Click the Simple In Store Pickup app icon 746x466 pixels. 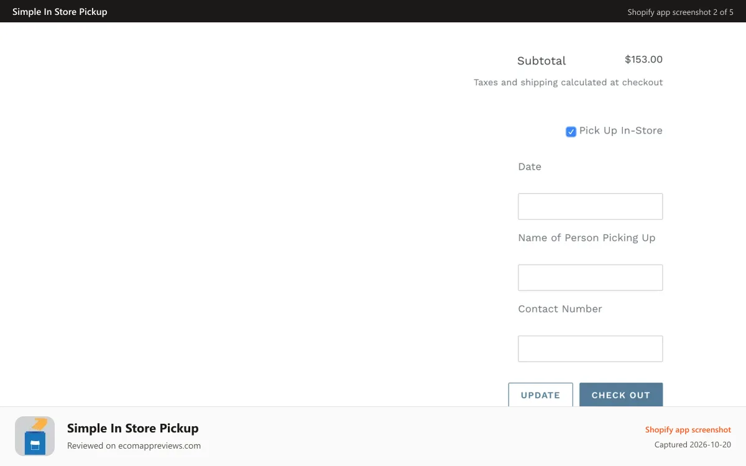click(x=35, y=436)
